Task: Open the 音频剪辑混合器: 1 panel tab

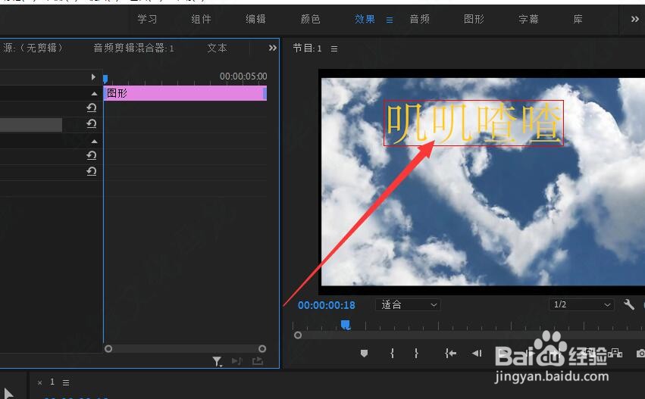Action: coord(133,48)
